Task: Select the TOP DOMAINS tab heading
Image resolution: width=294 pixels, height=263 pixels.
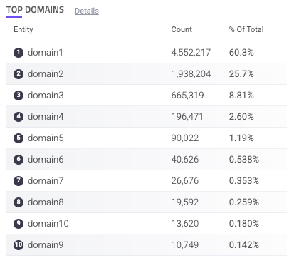Action: [35, 10]
